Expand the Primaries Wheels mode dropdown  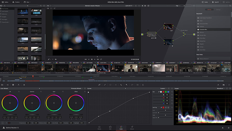76,88
